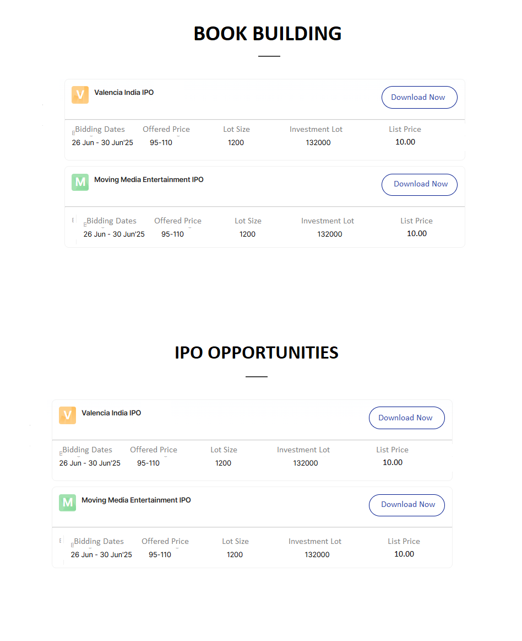The width and height of the screenshot is (522, 641).
Task: Download Valencia India IPO in Book Building section
Action: coord(419,97)
